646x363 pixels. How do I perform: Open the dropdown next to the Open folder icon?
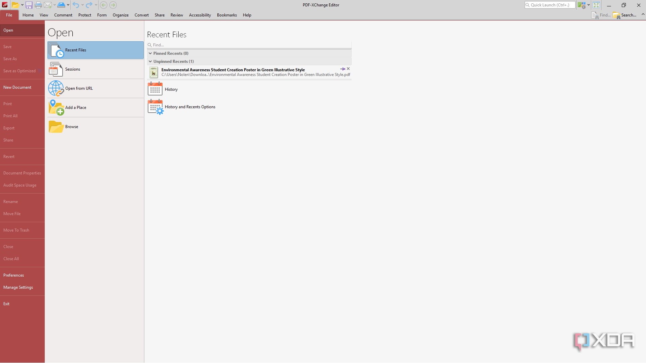22,5
